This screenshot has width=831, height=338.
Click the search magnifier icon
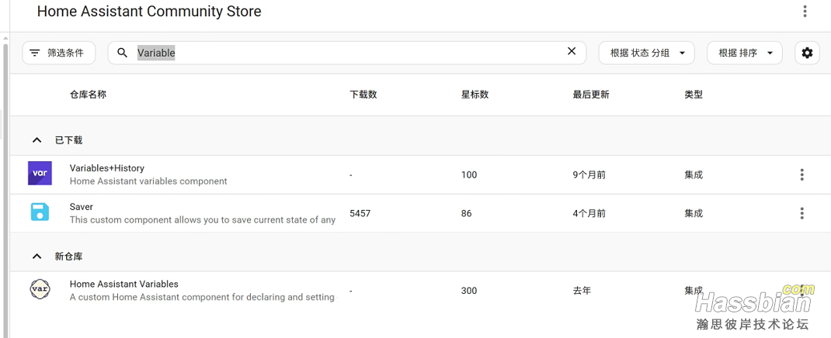(x=123, y=53)
